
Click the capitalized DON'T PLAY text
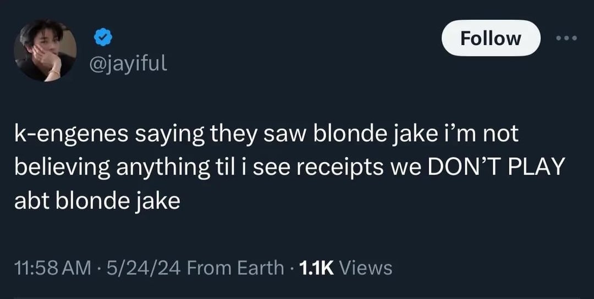coord(496,167)
